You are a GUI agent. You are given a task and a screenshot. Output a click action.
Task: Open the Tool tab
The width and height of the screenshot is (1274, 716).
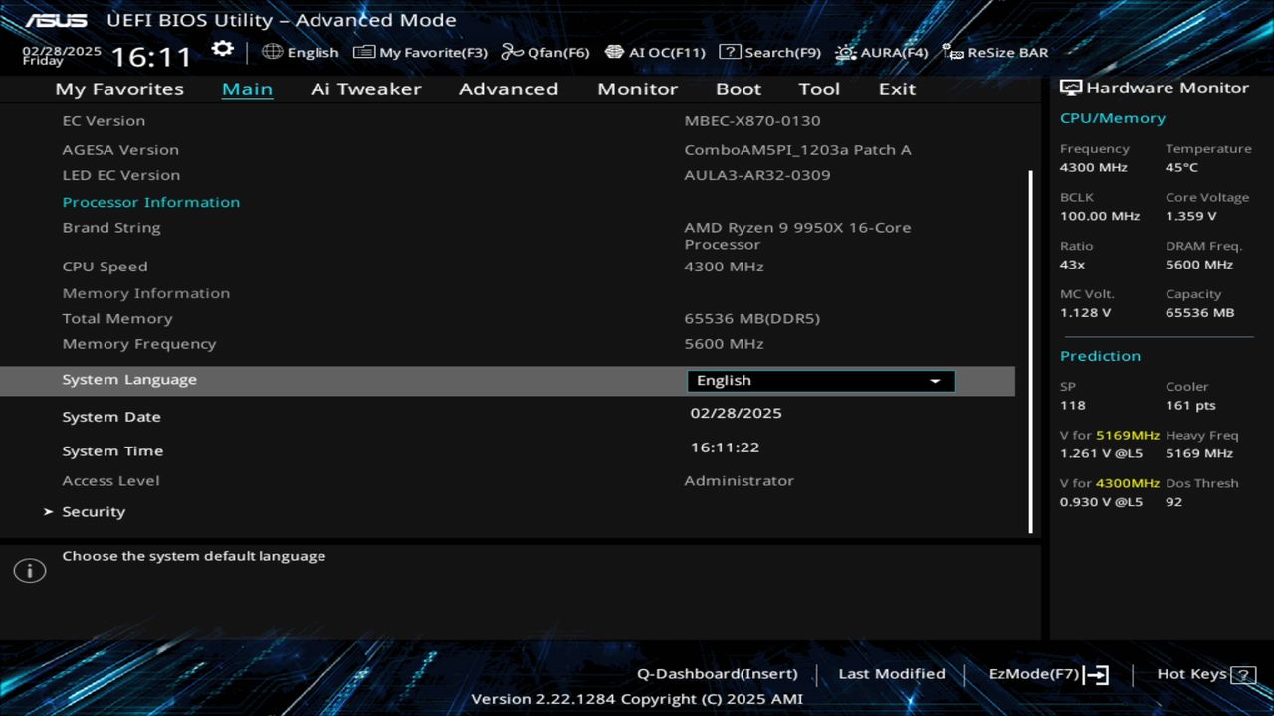819,89
